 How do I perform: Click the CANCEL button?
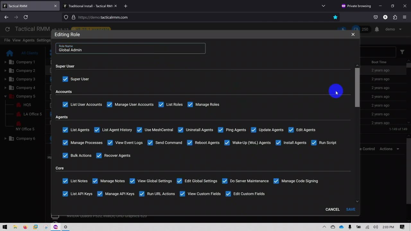333,210
